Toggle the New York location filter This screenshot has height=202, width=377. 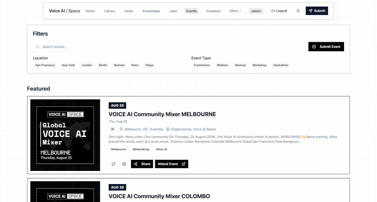(x=68, y=65)
